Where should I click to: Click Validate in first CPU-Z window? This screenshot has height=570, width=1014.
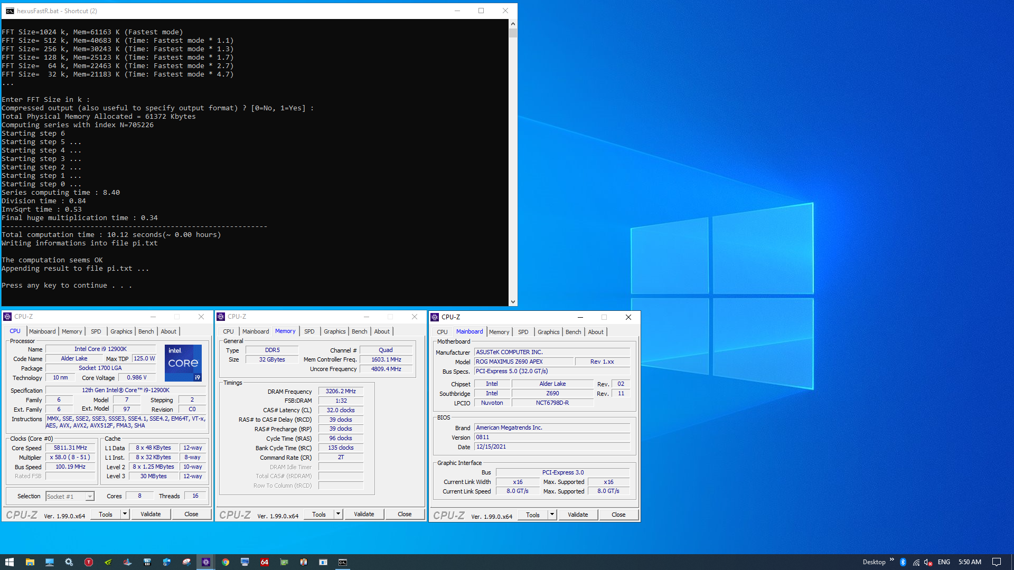pyautogui.click(x=151, y=514)
